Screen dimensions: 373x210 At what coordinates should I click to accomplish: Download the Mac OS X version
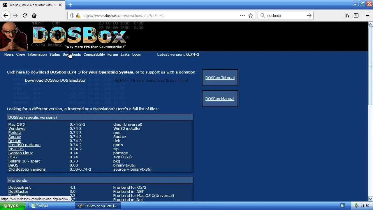coord(17,124)
